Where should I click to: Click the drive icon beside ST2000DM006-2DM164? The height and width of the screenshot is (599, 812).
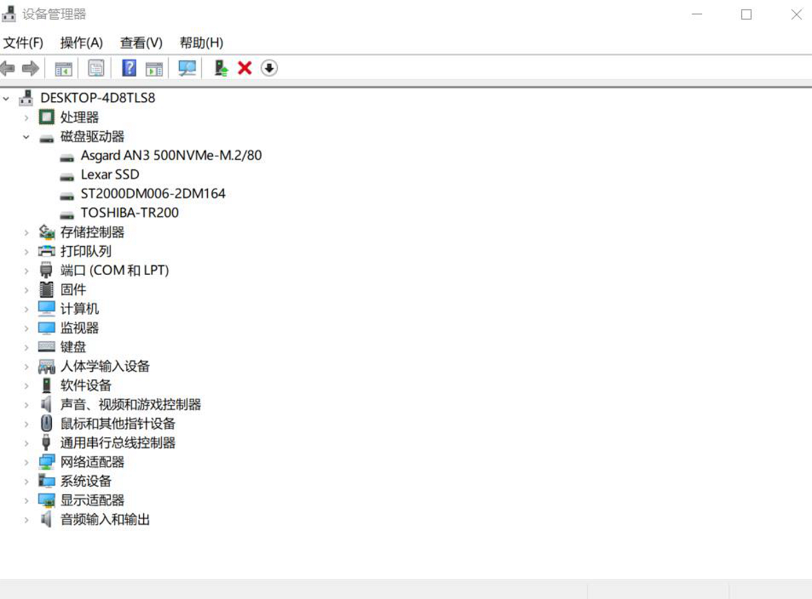click(x=67, y=195)
